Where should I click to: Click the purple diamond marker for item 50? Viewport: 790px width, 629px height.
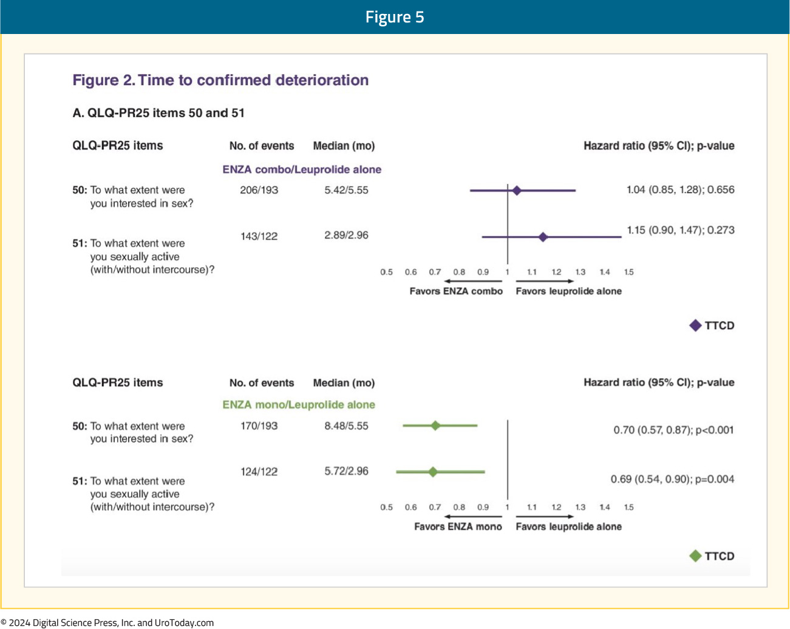(517, 191)
